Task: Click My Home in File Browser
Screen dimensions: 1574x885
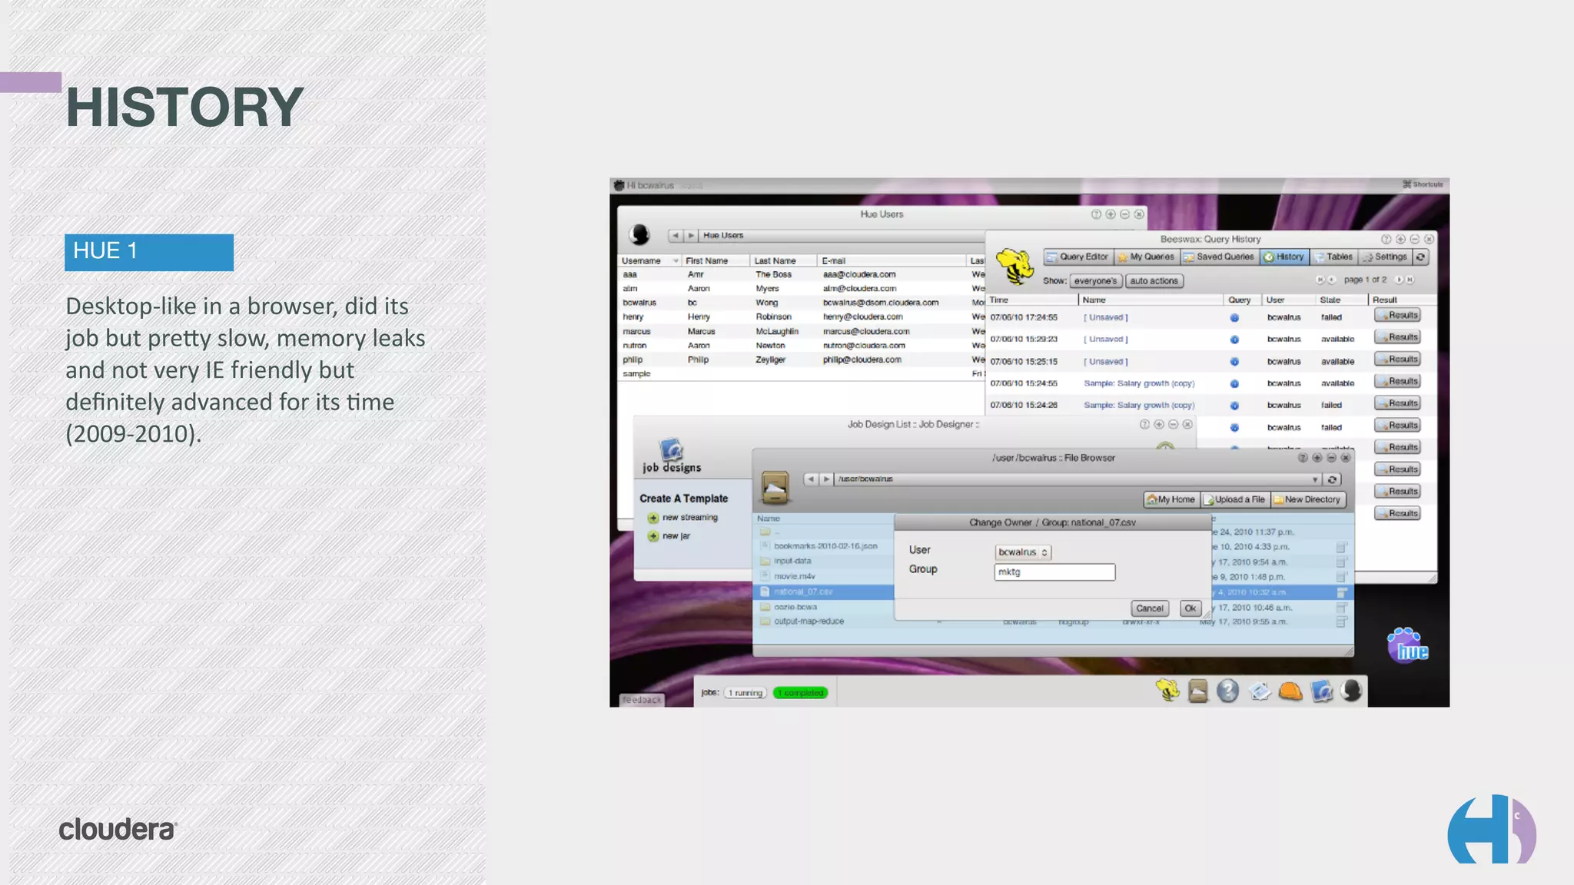Action: click(x=1171, y=500)
